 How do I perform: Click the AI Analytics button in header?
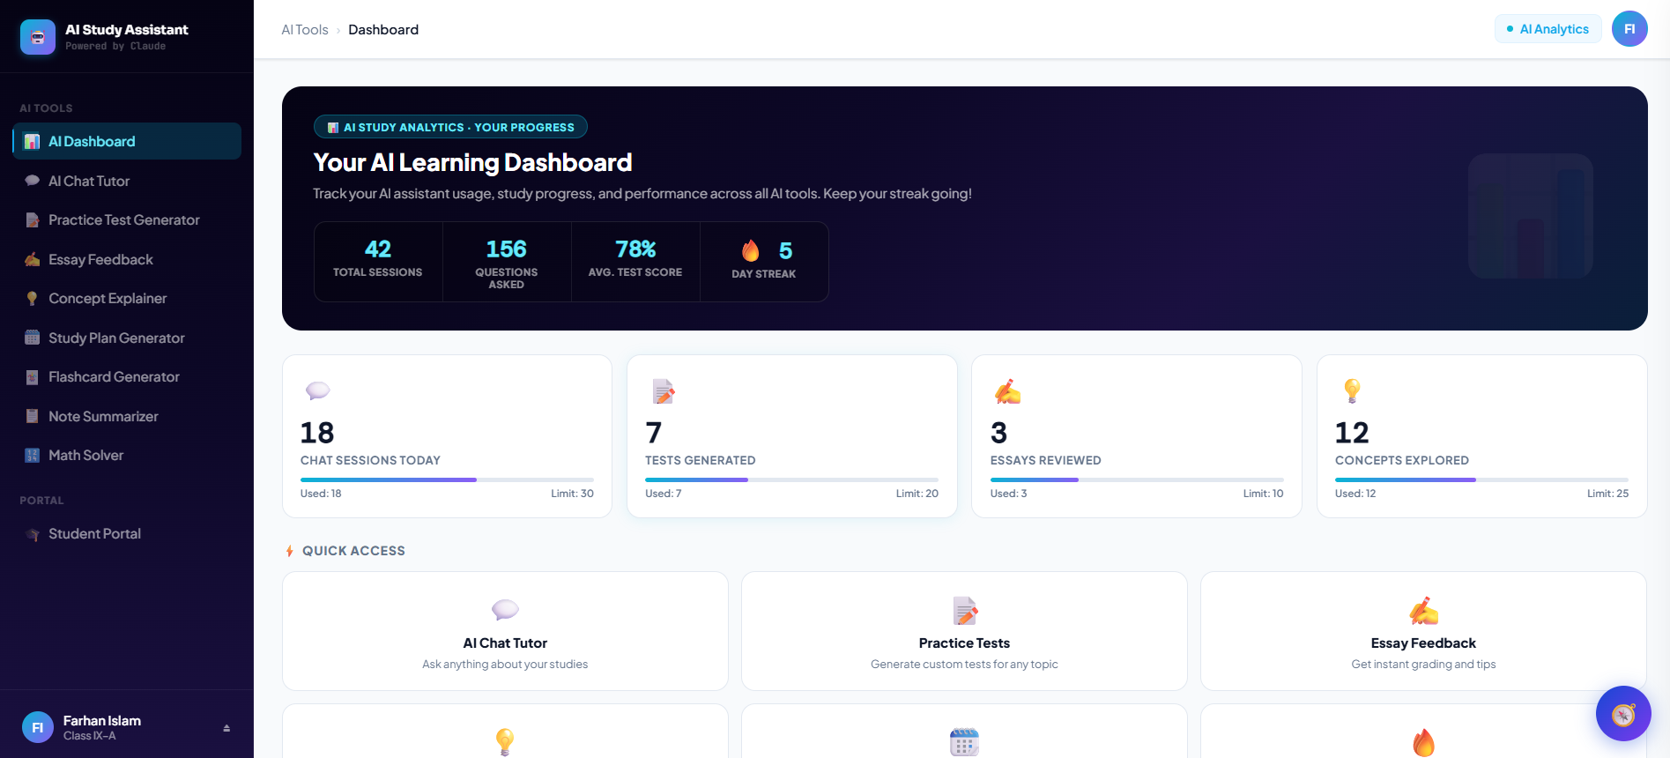1548,29
